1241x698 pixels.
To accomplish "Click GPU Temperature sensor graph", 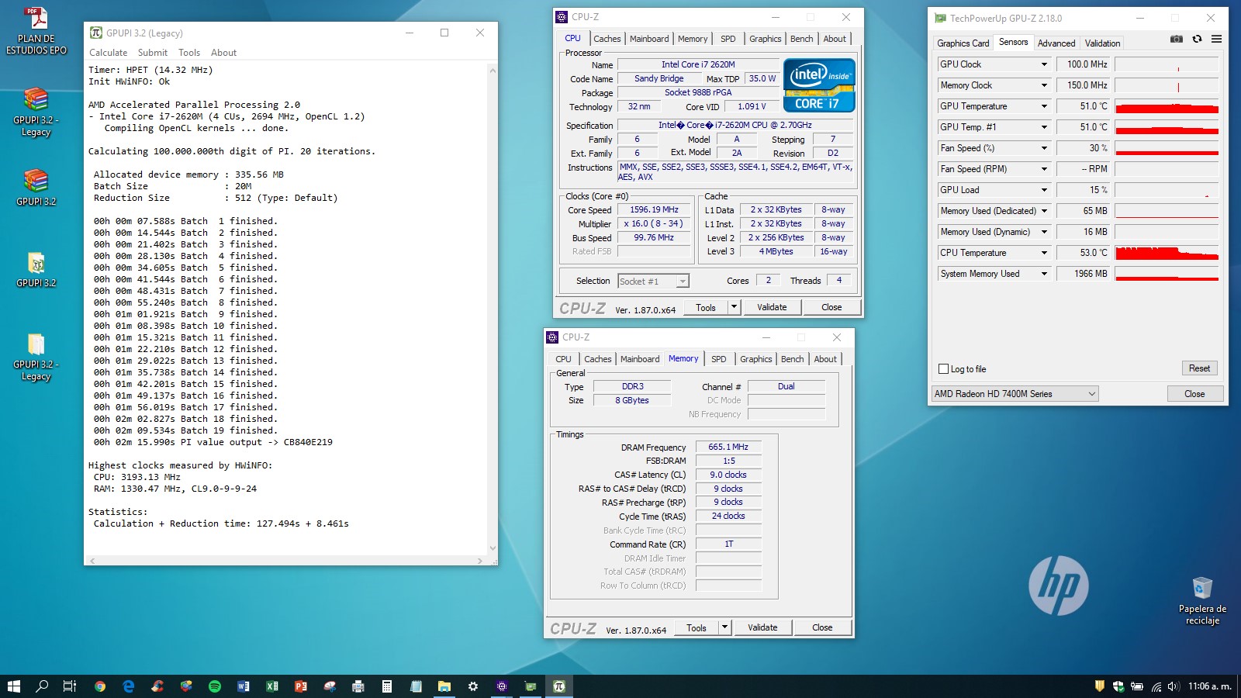I will coord(1167,106).
